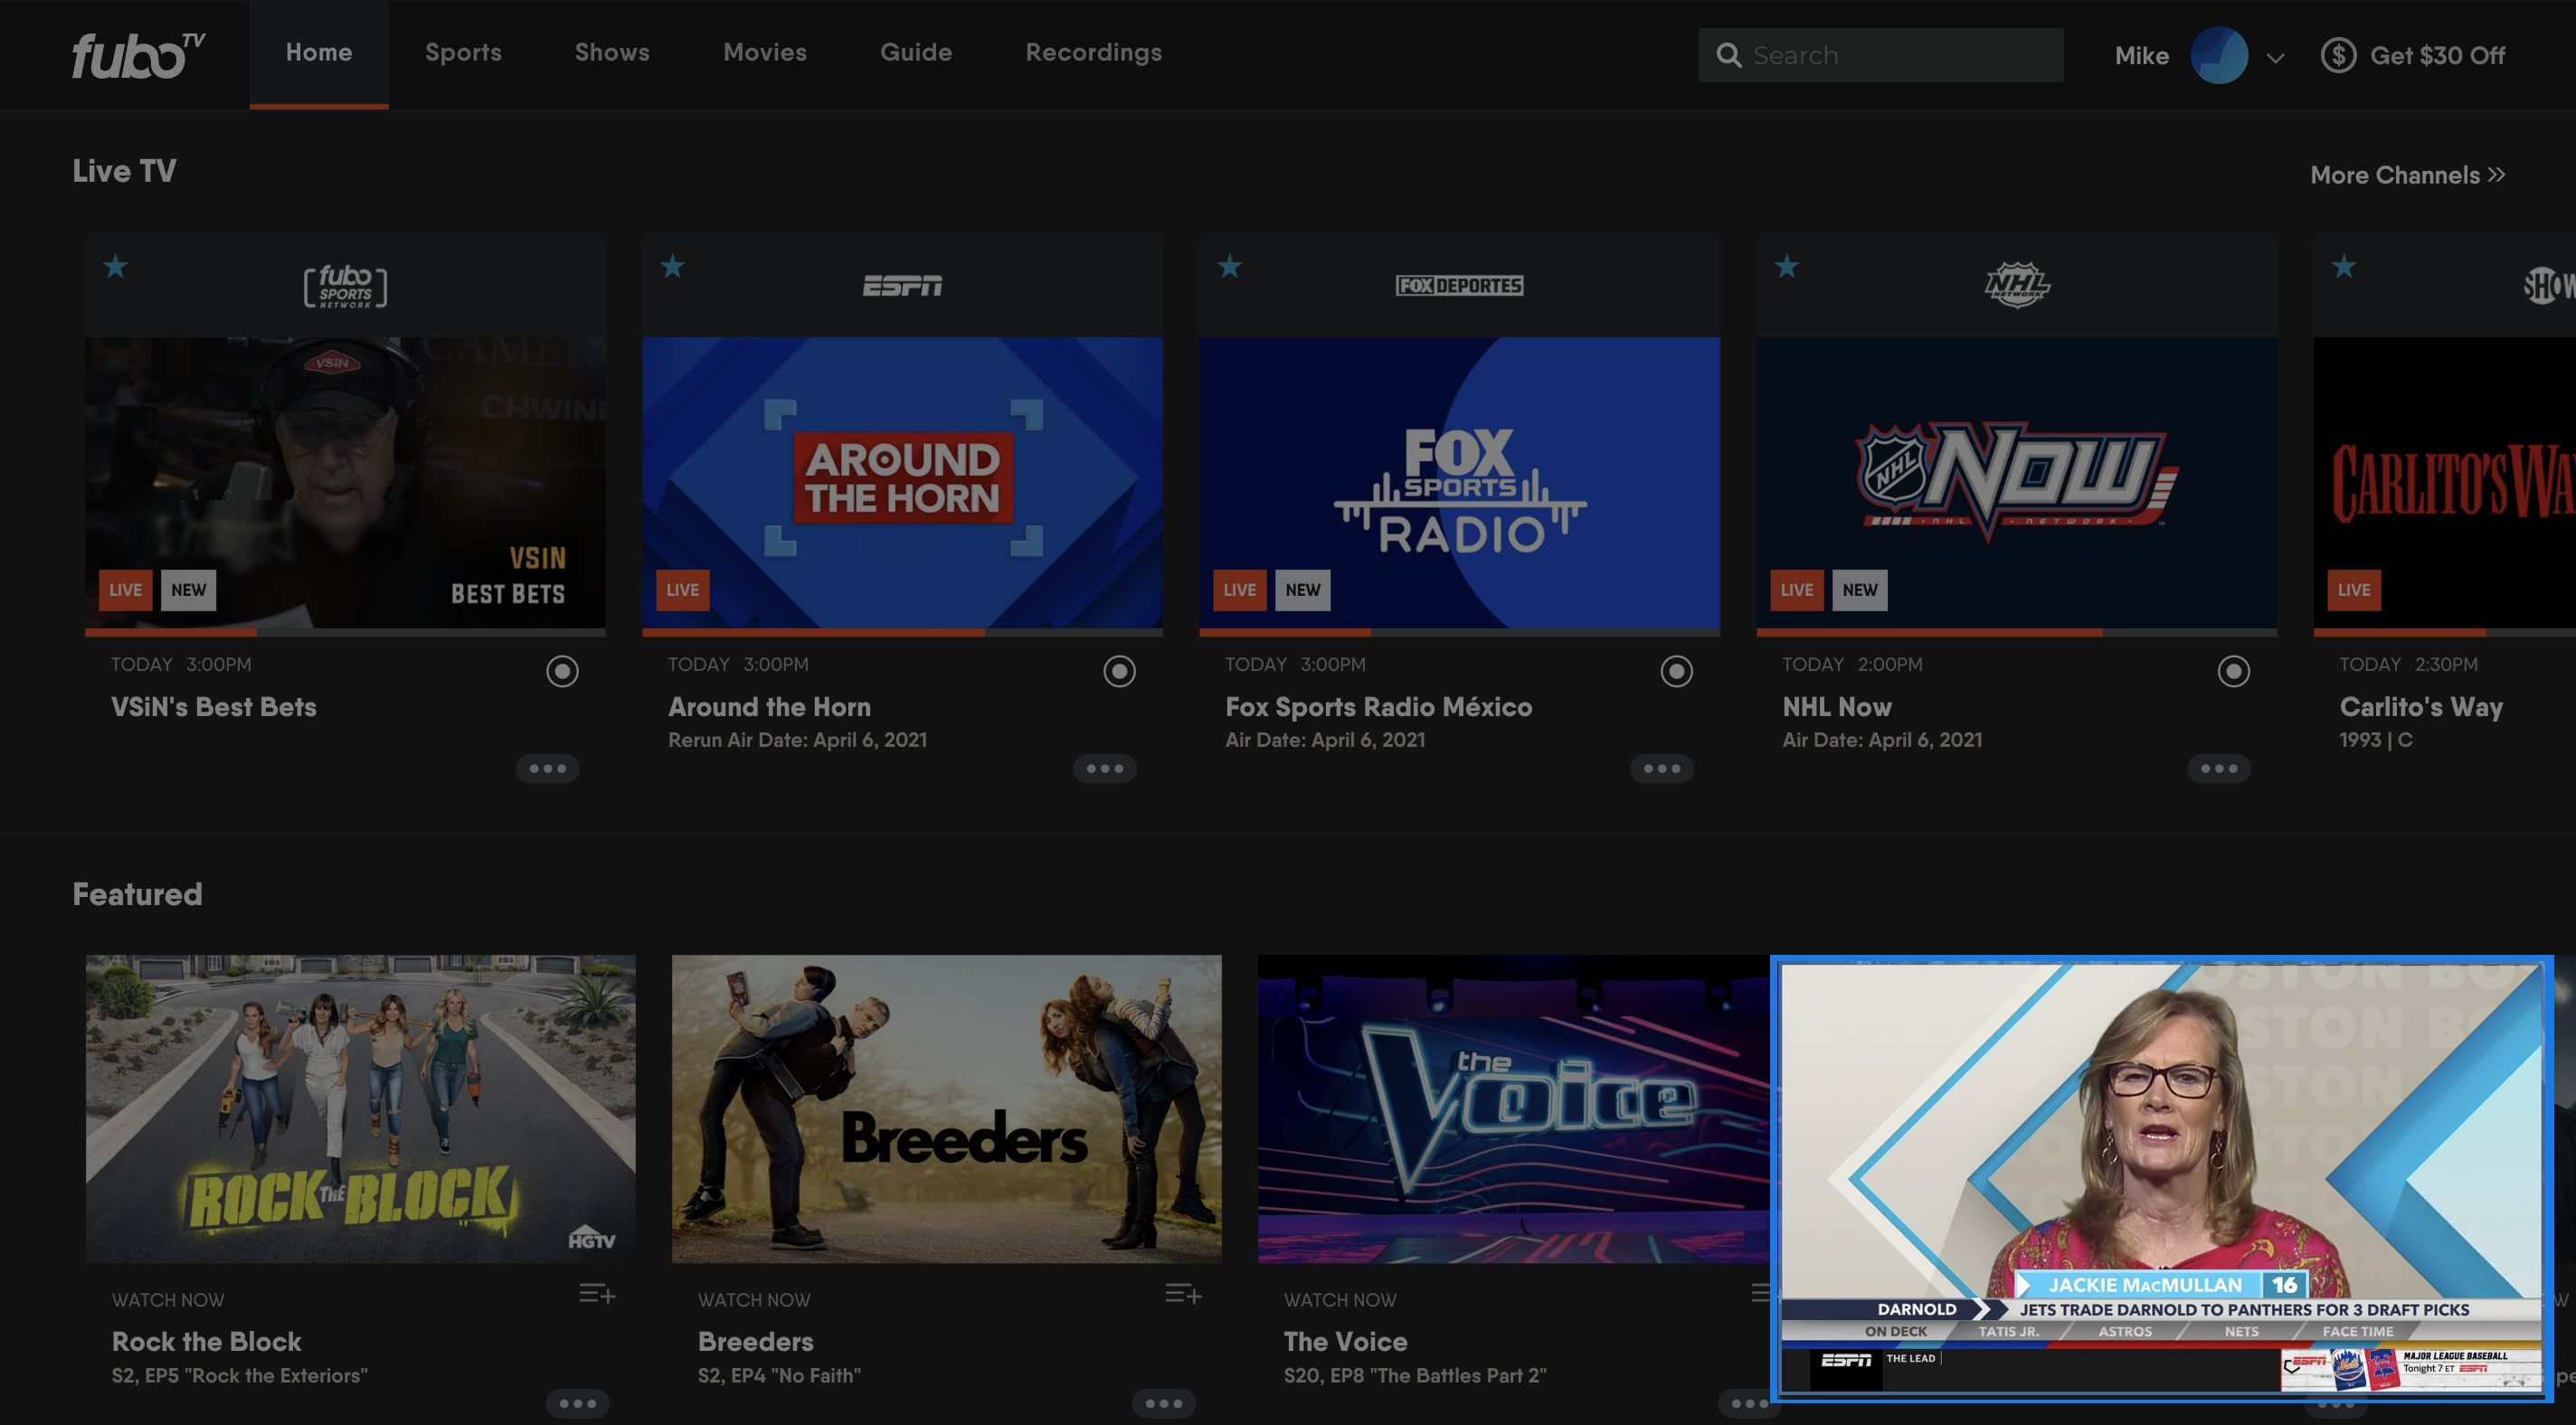Toggle favorite star on Showtime channel
This screenshot has height=1425, width=2576.
2344,267
